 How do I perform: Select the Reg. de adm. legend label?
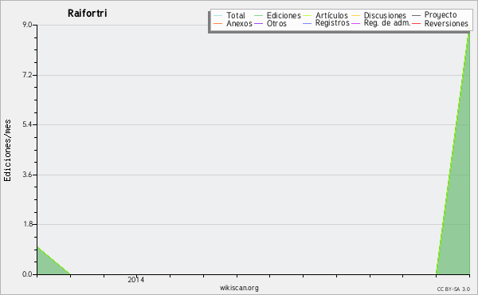(387, 23)
